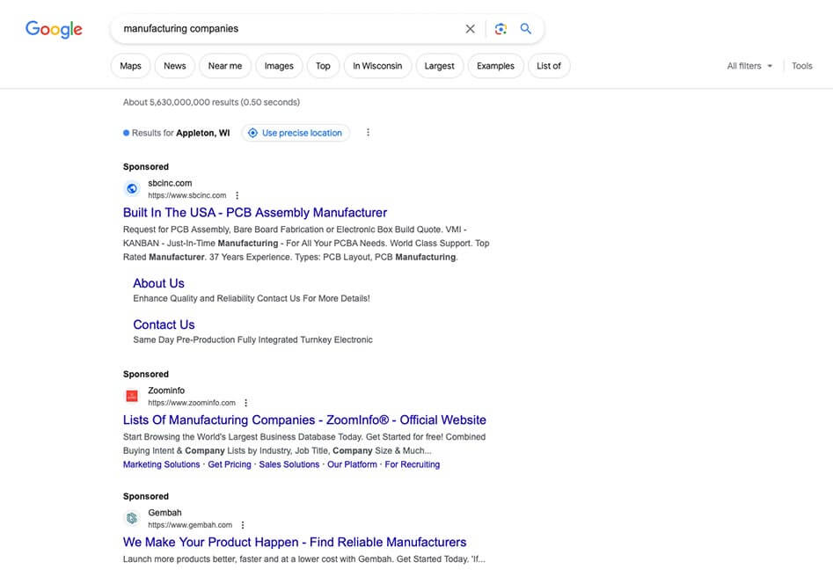Image resolution: width=833 pixels, height=584 pixels.
Task: Open three-dot menu next to zoominfo.com URL
Action: pos(246,403)
